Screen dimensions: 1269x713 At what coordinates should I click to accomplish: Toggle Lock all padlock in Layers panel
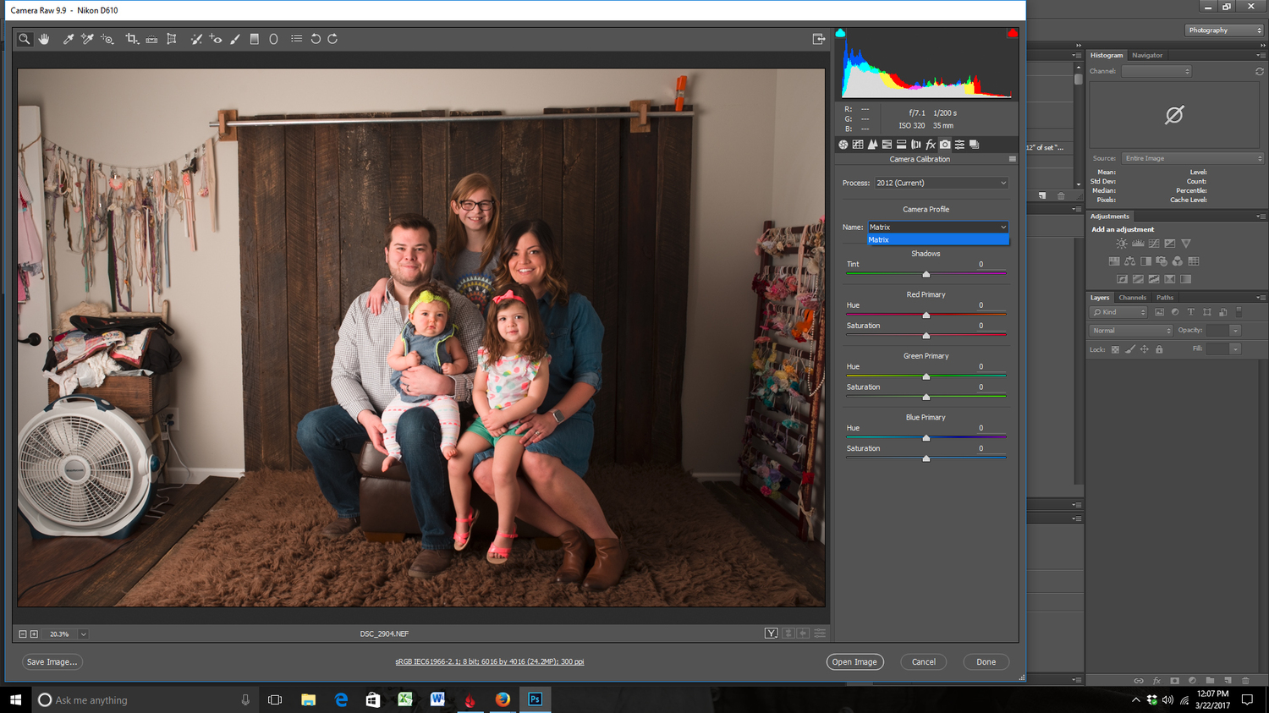1159,349
